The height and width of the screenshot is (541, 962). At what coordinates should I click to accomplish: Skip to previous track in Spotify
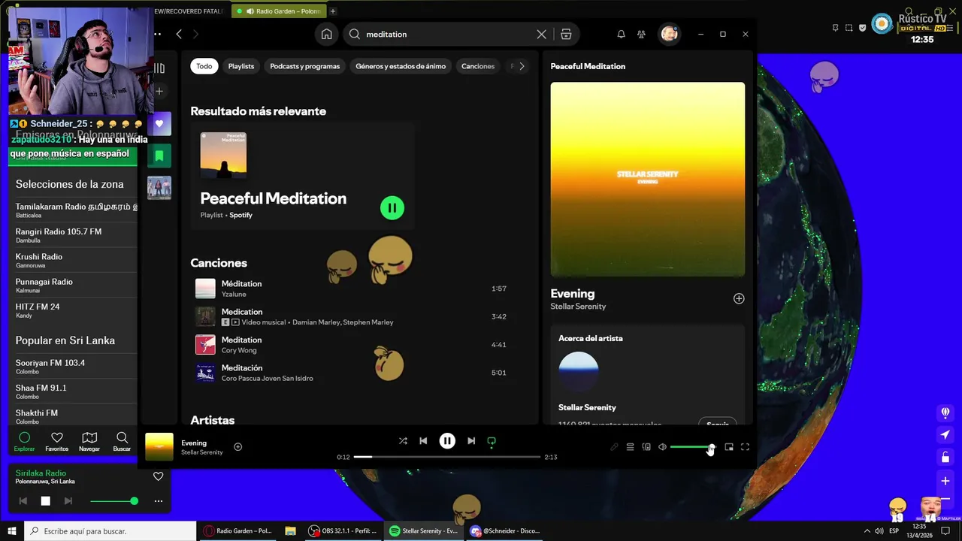point(423,441)
